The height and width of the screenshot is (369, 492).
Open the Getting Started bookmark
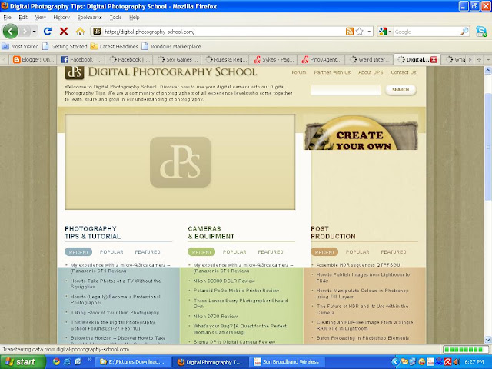click(65, 46)
